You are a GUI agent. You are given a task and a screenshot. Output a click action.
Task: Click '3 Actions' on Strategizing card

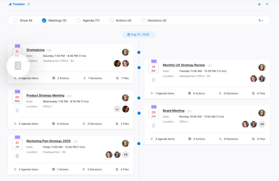pos(63,78)
